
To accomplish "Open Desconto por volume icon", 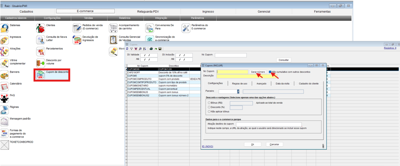I will pos(40,63).
